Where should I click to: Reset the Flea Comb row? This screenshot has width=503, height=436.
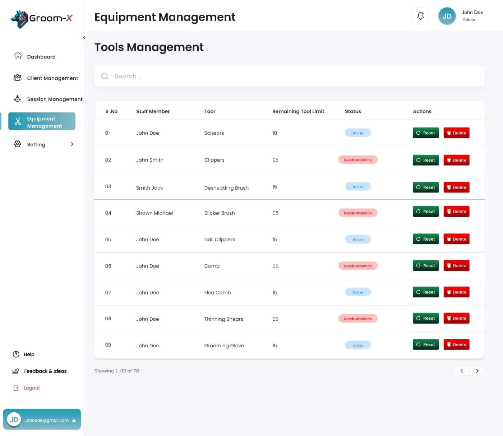coord(425,292)
